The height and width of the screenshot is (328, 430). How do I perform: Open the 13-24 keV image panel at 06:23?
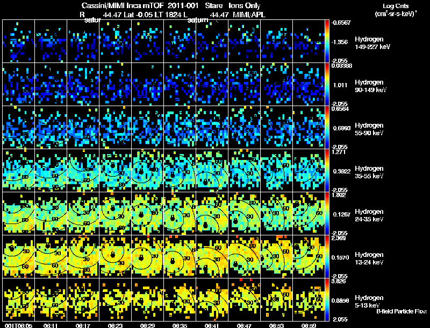pos(115,257)
